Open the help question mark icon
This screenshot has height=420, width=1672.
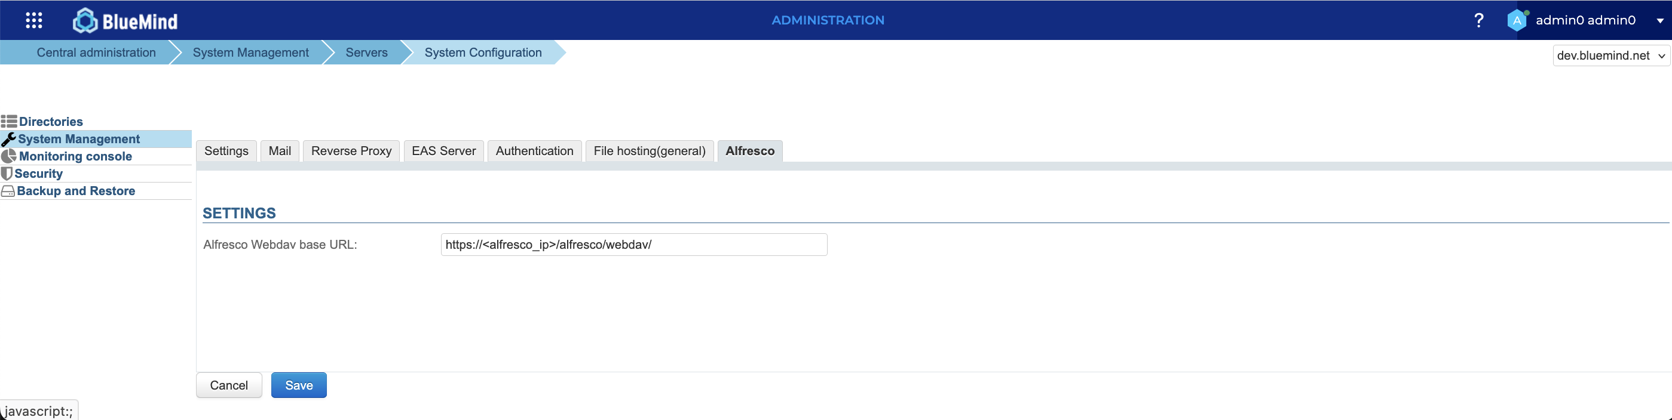[x=1478, y=21]
